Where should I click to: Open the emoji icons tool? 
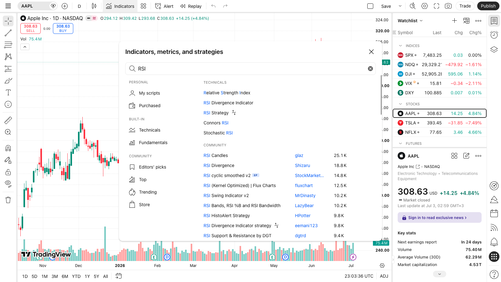tap(8, 104)
